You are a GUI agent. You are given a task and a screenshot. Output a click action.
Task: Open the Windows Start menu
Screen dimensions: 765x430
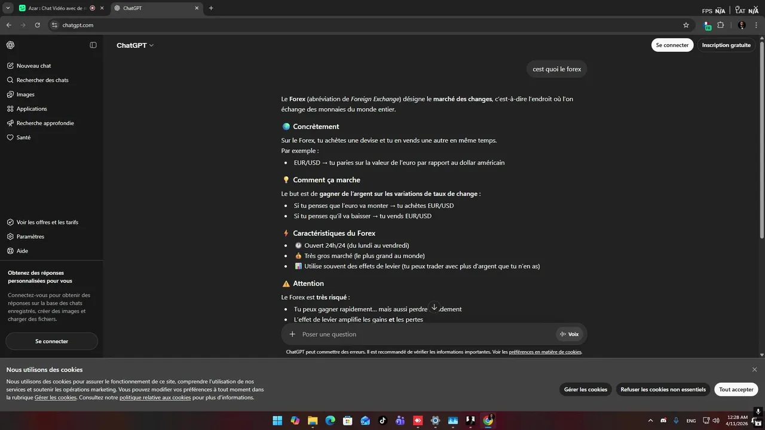277,420
